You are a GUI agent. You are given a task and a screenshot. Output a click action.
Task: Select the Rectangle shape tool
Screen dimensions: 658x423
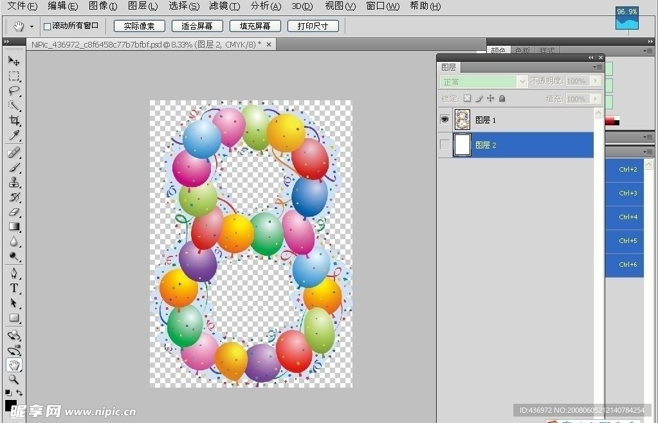point(14,318)
